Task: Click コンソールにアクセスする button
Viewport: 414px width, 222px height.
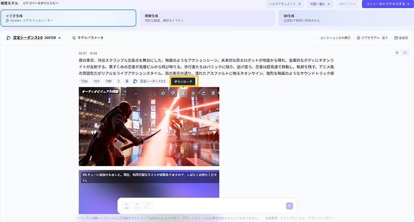Action: pyautogui.click(x=388, y=4)
